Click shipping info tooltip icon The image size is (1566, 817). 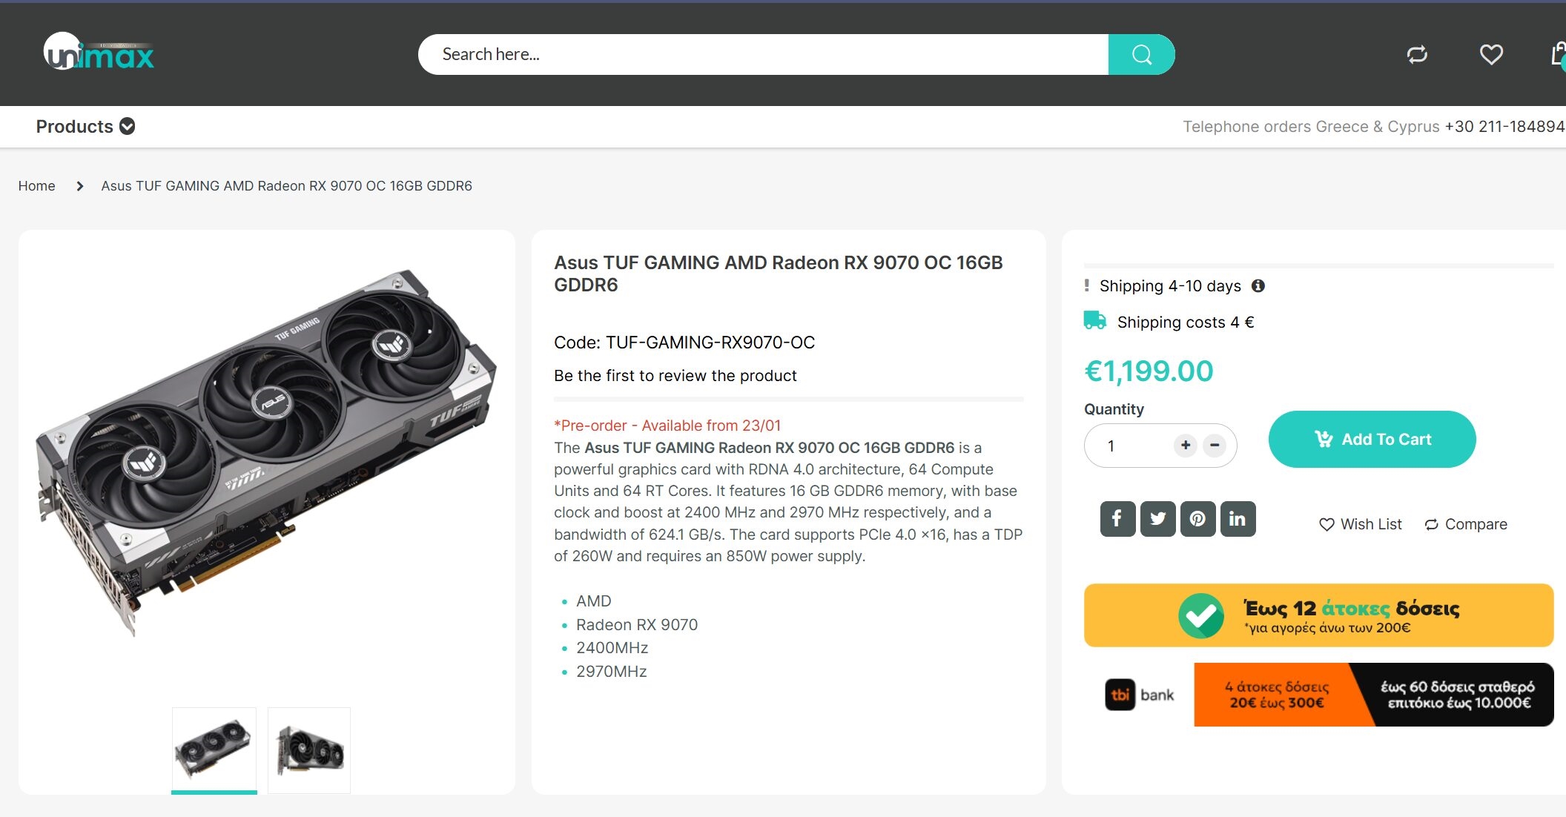pos(1258,285)
